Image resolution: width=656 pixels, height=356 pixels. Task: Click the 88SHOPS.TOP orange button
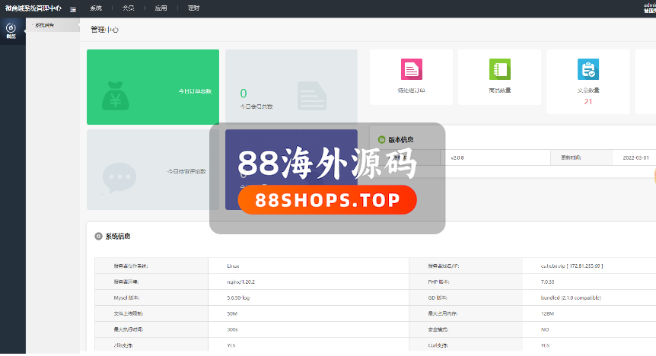click(327, 200)
